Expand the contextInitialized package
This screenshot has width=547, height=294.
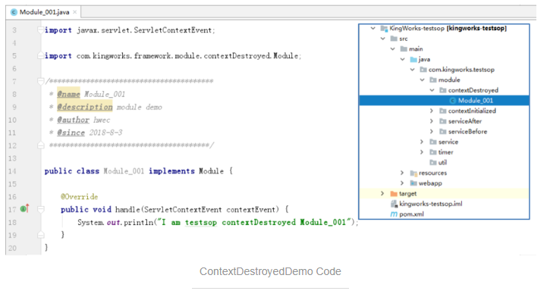pos(432,111)
